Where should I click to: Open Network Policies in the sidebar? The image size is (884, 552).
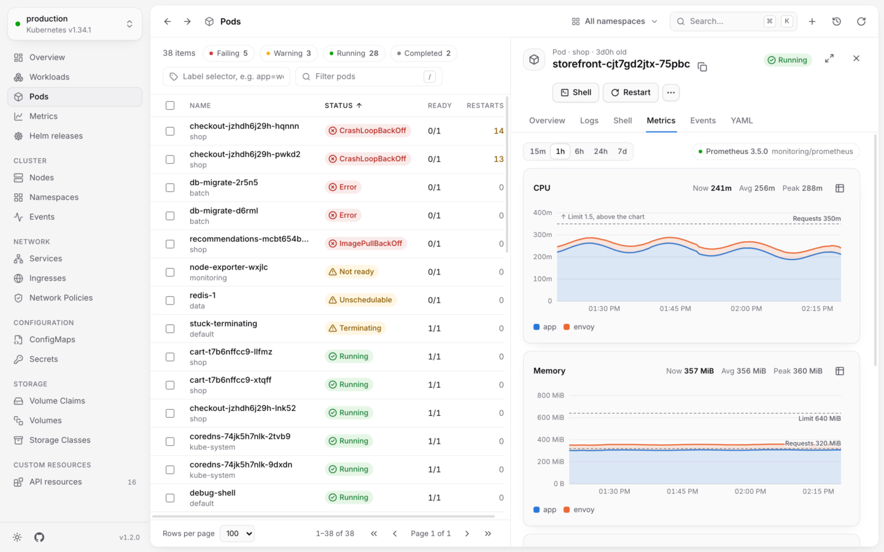click(x=75, y=298)
